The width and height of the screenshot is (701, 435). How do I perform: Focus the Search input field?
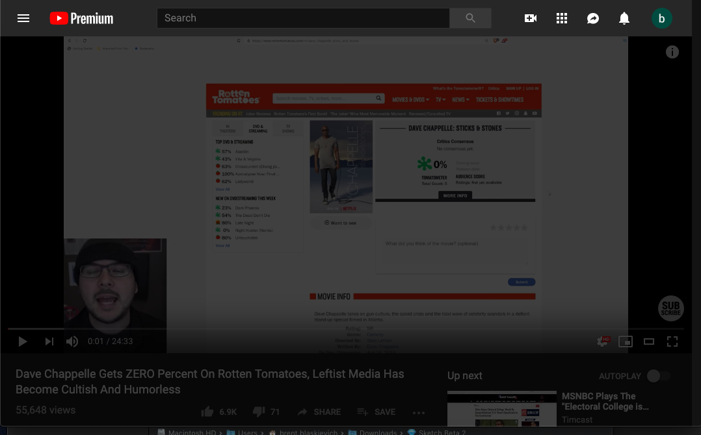click(303, 18)
